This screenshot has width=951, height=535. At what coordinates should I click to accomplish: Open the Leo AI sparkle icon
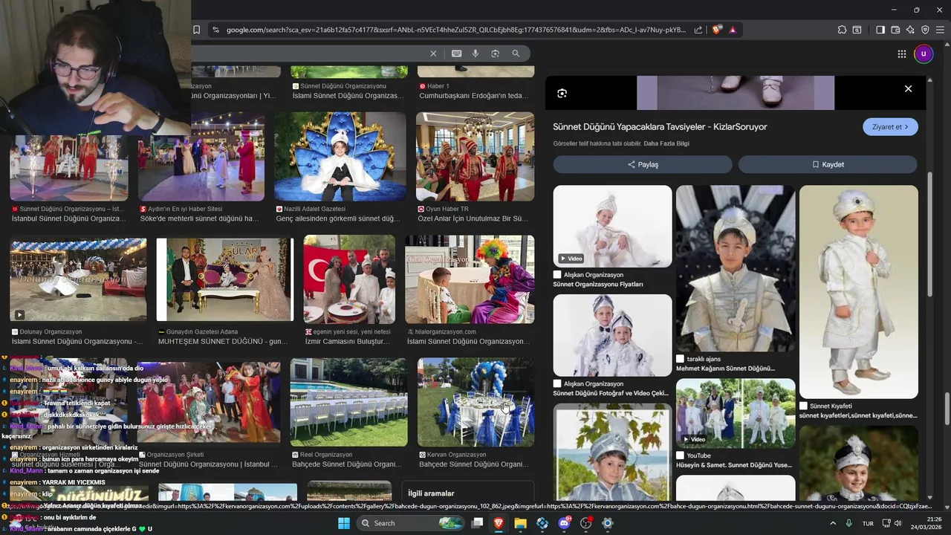tap(910, 30)
